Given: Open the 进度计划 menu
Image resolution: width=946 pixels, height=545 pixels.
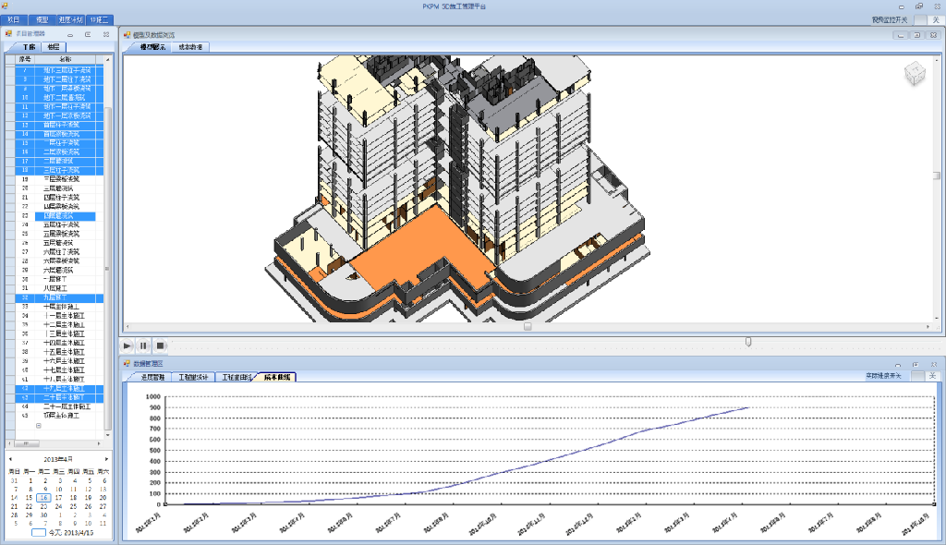Looking at the screenshot, I should tap(70, 20).
